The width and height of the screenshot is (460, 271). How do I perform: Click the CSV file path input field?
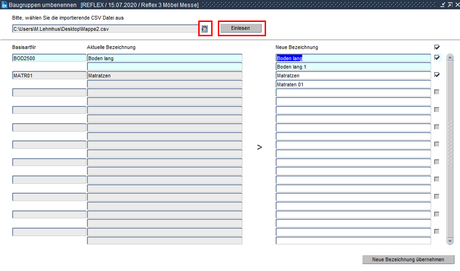(105, 29)
